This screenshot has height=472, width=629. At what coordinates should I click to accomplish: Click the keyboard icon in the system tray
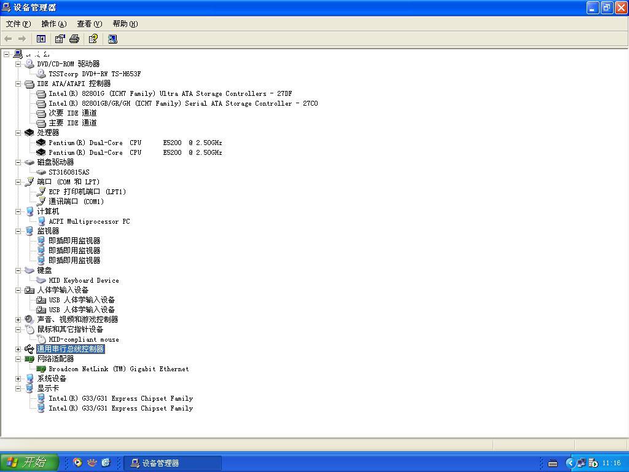pos(553,463)
